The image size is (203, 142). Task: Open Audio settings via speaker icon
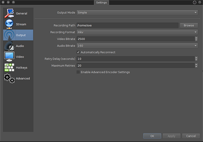9,46
